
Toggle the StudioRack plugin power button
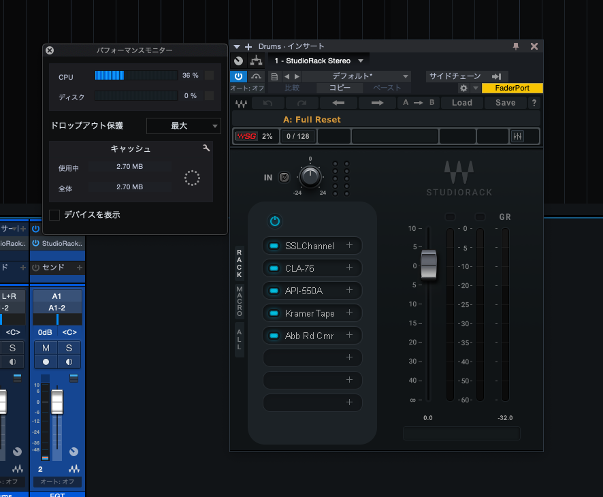tap(238, 76)
